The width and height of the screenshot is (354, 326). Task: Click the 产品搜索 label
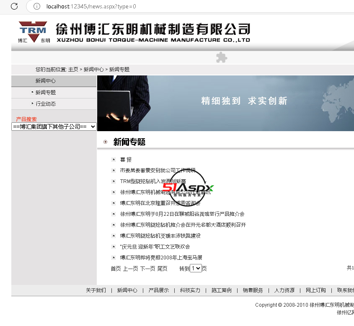(x=26, y=119)
